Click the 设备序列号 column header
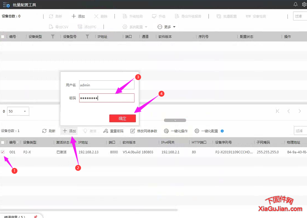 tap(223, 142)
